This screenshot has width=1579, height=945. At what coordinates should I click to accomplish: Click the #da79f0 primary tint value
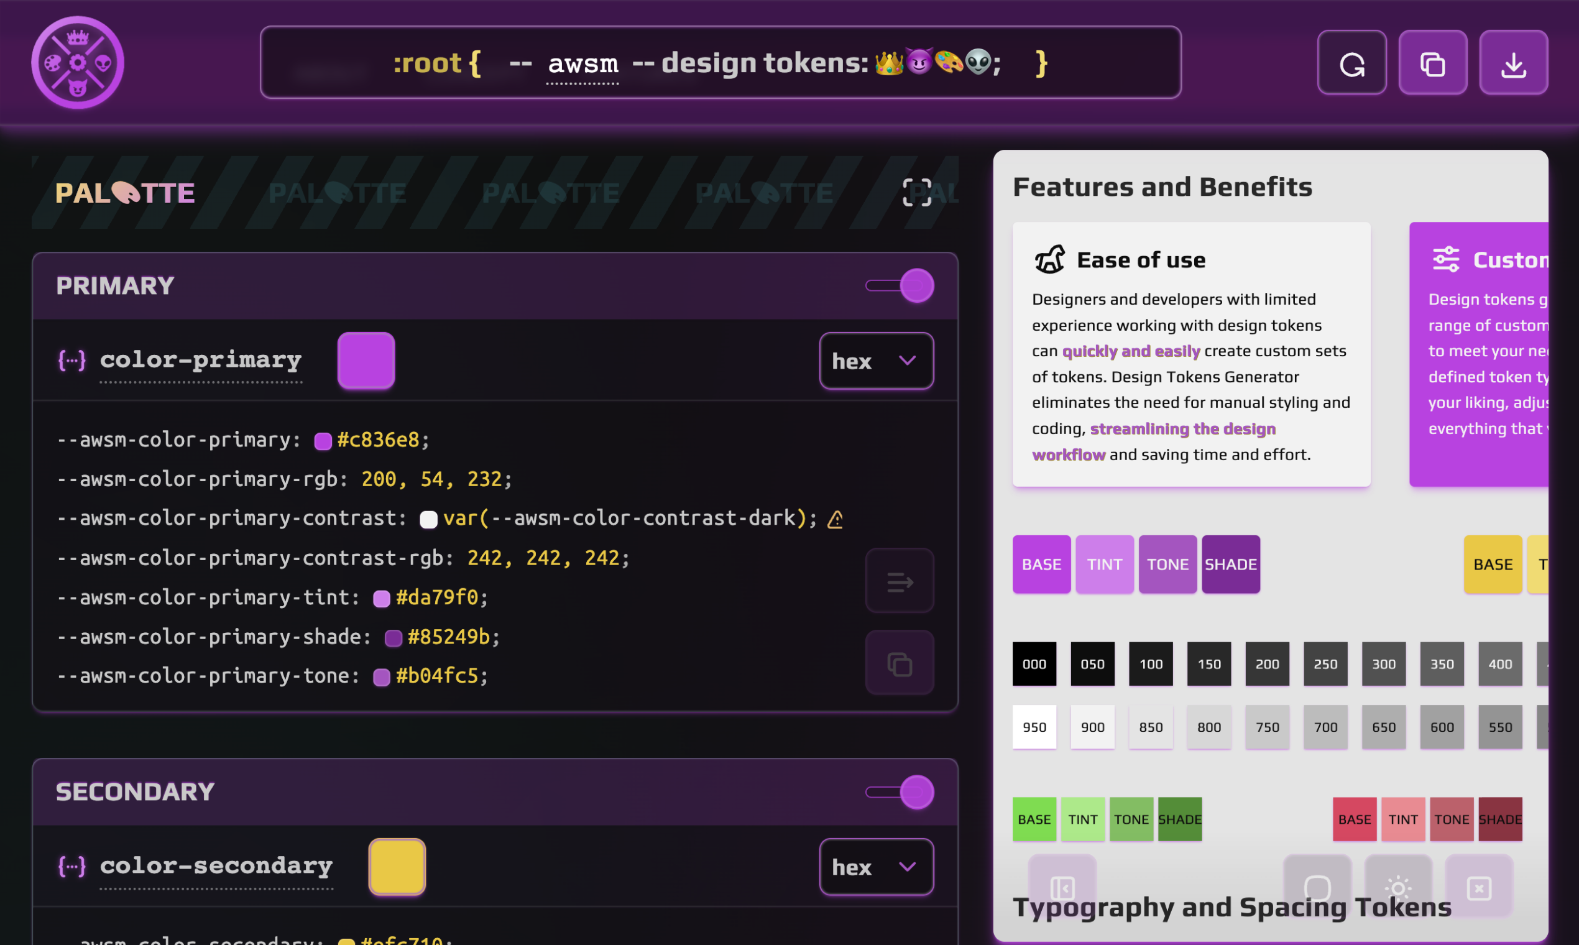(x=437, y=597)
